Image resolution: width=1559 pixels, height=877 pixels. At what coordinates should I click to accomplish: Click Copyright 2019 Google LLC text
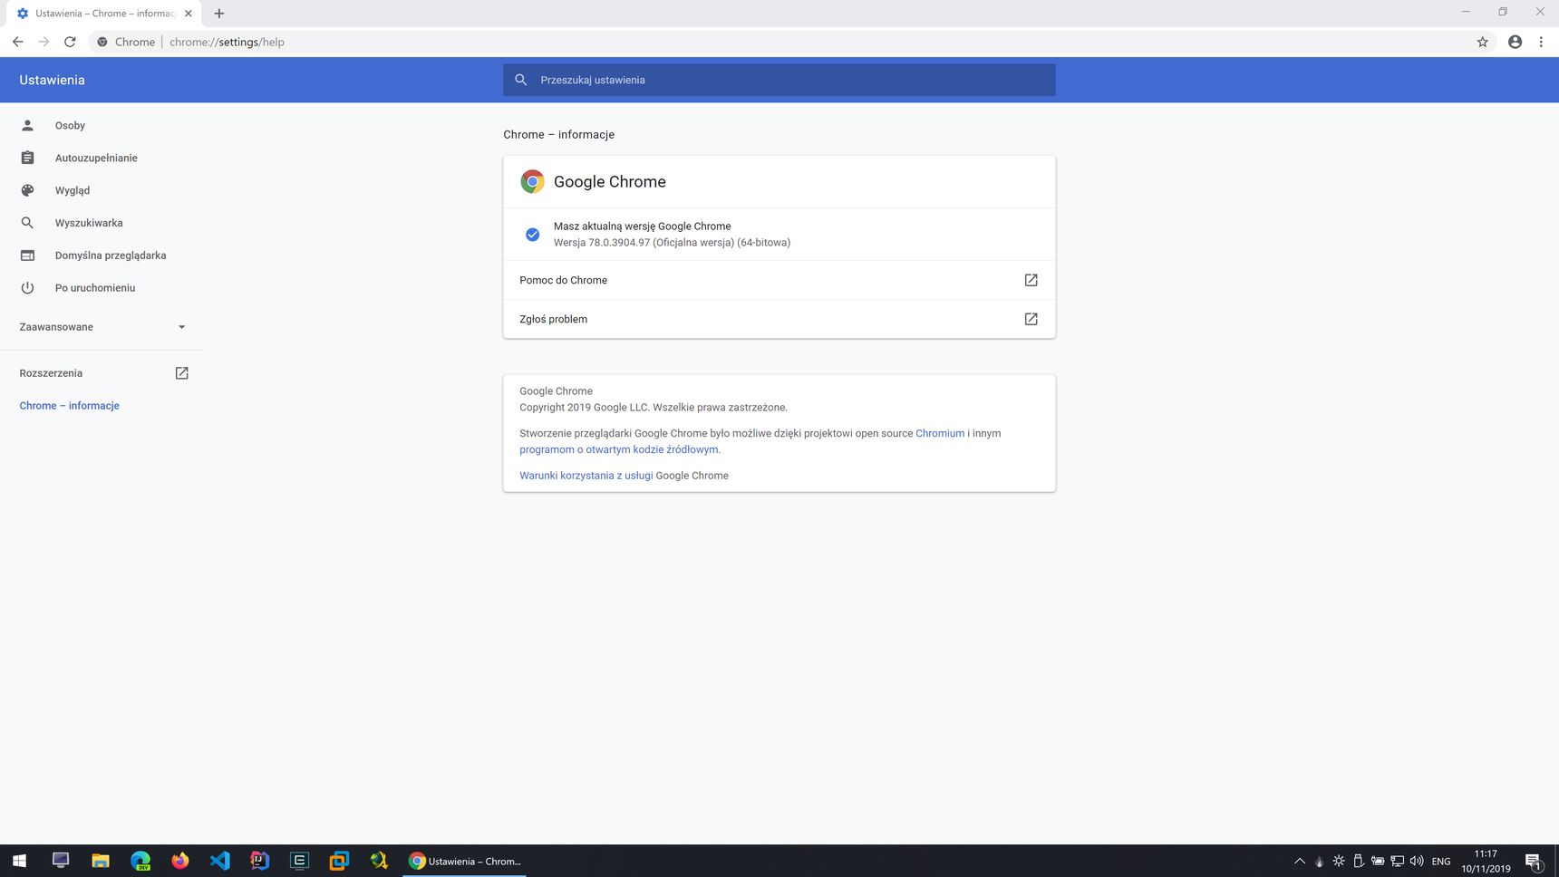pyautogui.click(x=654, y=408)
